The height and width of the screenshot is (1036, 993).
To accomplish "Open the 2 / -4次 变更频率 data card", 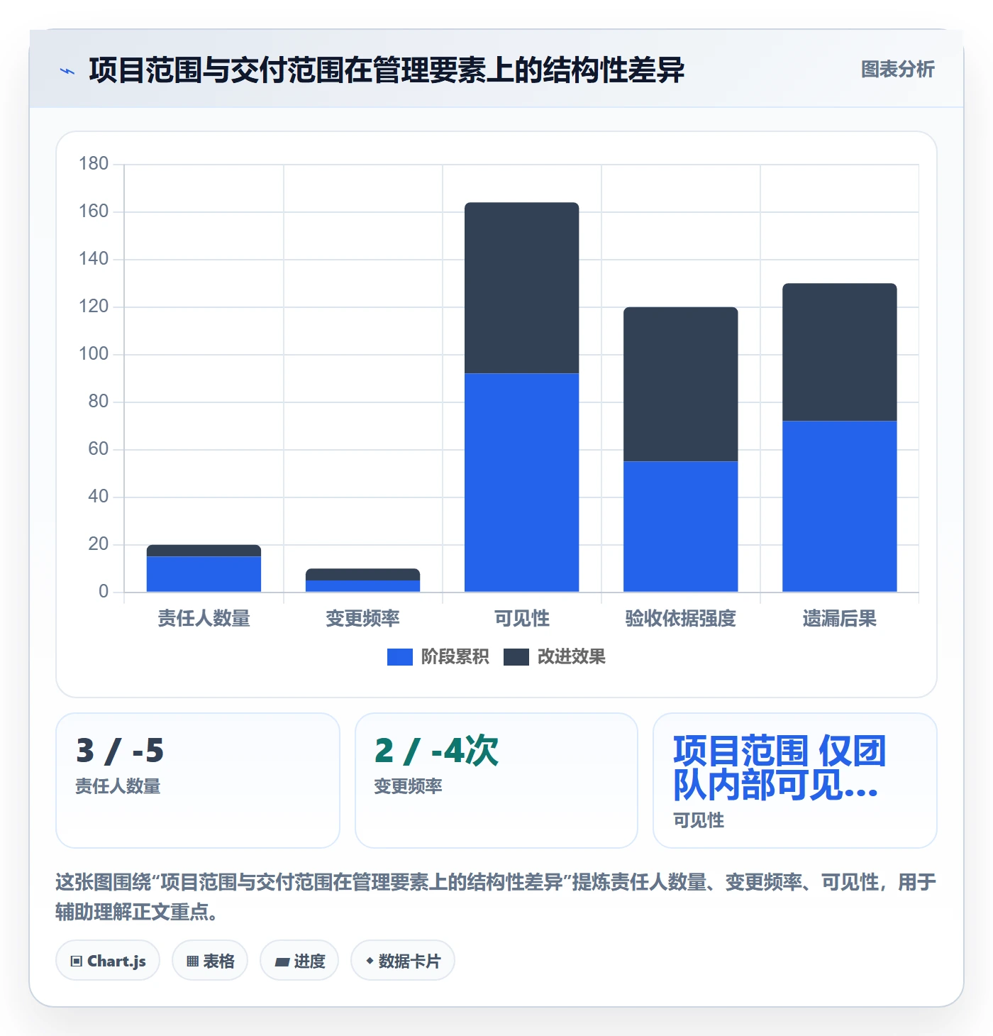I will pos(496,781).
